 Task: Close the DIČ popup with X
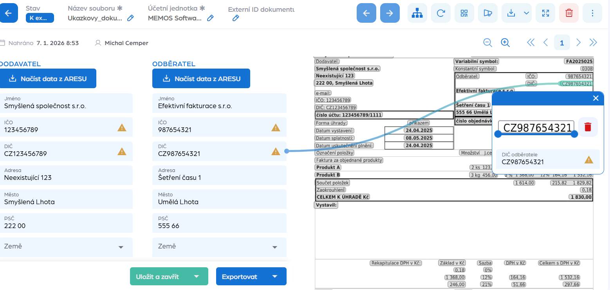(x=596, y=98)
